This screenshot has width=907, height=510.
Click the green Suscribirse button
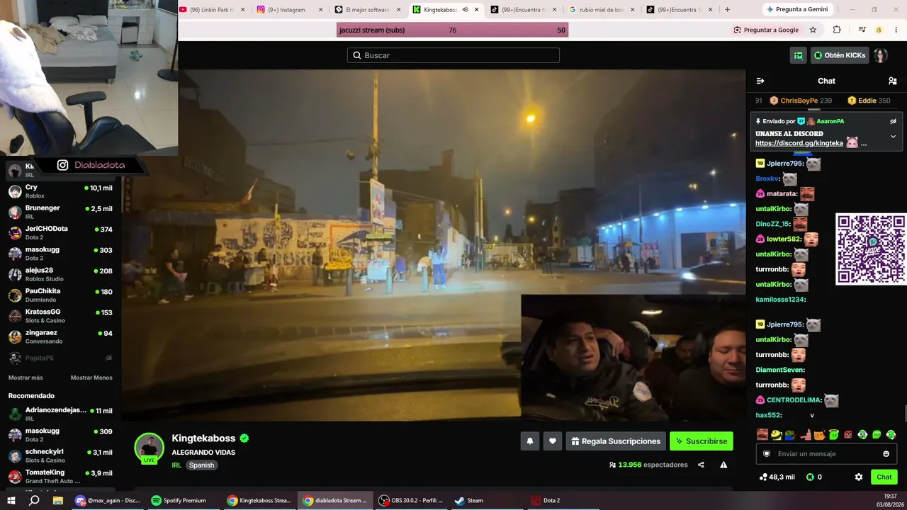[702, 441]
